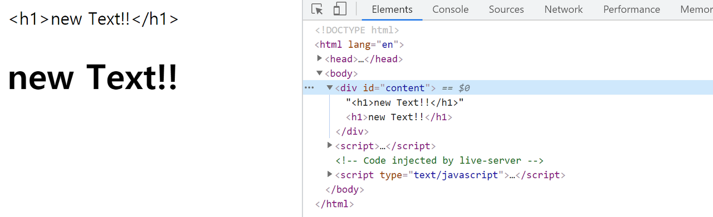
Task: Open the Network tab
Action: (563, 9)
